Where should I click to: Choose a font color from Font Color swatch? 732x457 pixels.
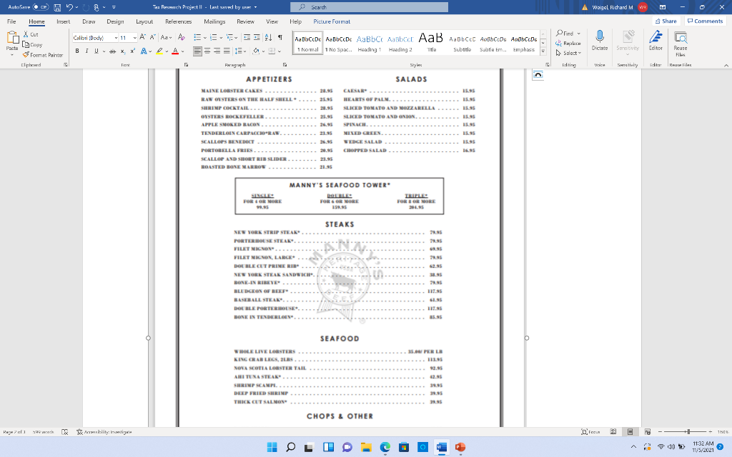pyautogui.click(x=175, y=51)
